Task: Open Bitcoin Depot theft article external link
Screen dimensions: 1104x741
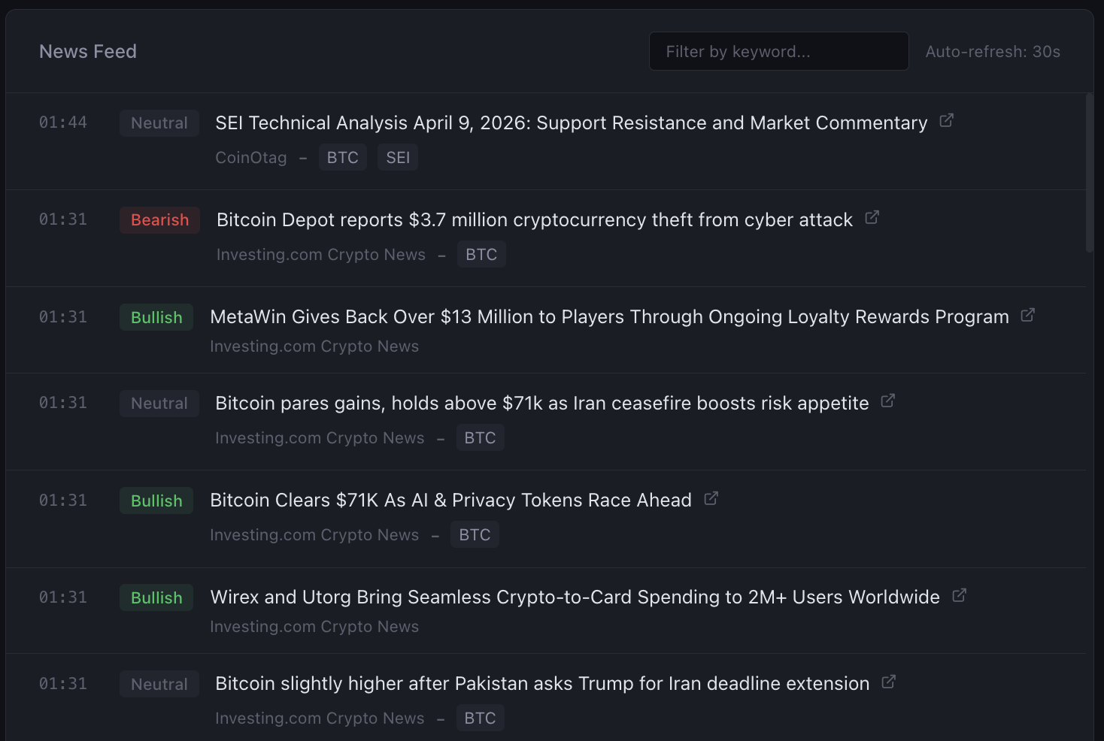Action: pyautogui.click(x=872, y=216)
